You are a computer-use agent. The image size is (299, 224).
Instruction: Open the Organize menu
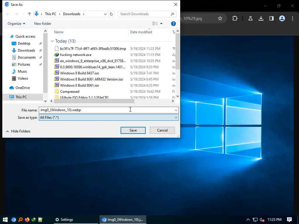(16, 24)
